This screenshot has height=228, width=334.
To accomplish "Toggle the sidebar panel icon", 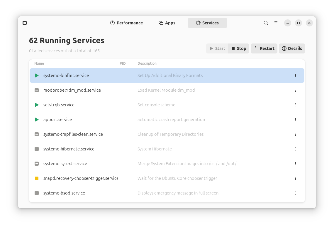I will pos(25,23).
